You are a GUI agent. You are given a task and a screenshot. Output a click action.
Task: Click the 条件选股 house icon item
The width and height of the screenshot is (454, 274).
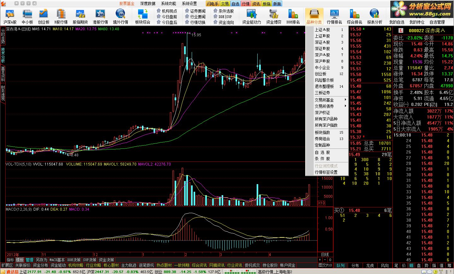pyautogui.click(x=224, y=11)
